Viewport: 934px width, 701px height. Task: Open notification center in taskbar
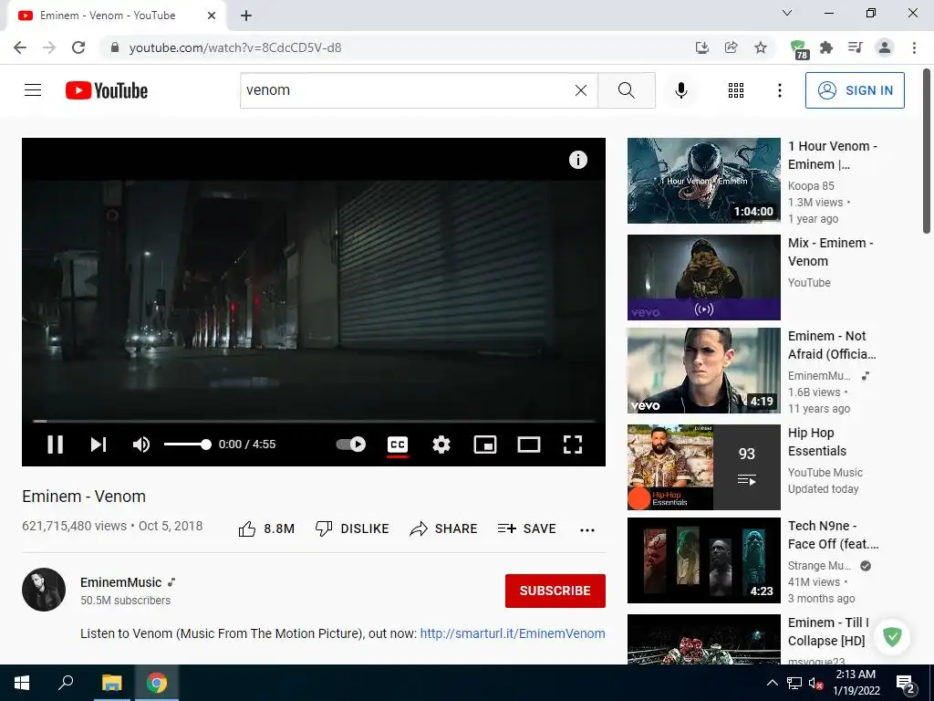coord(906,684)
